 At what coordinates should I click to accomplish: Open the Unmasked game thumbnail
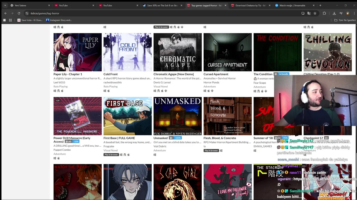[x=177, y=116]
